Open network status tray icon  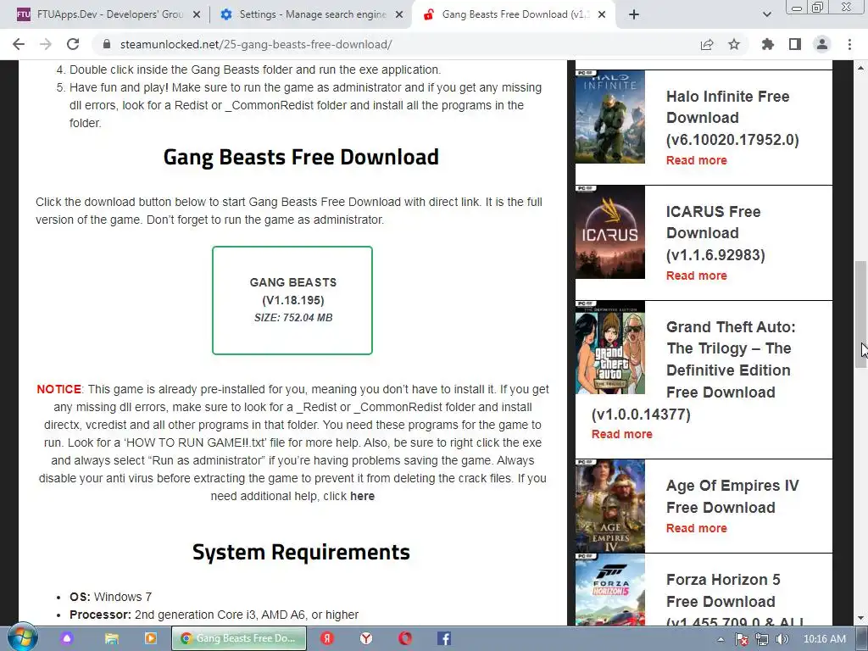(x=762, y=639)
